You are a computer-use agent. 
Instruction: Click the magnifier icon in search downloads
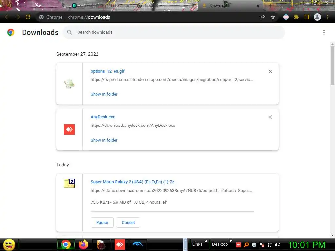pyautogui.click(x=69, y=32)
